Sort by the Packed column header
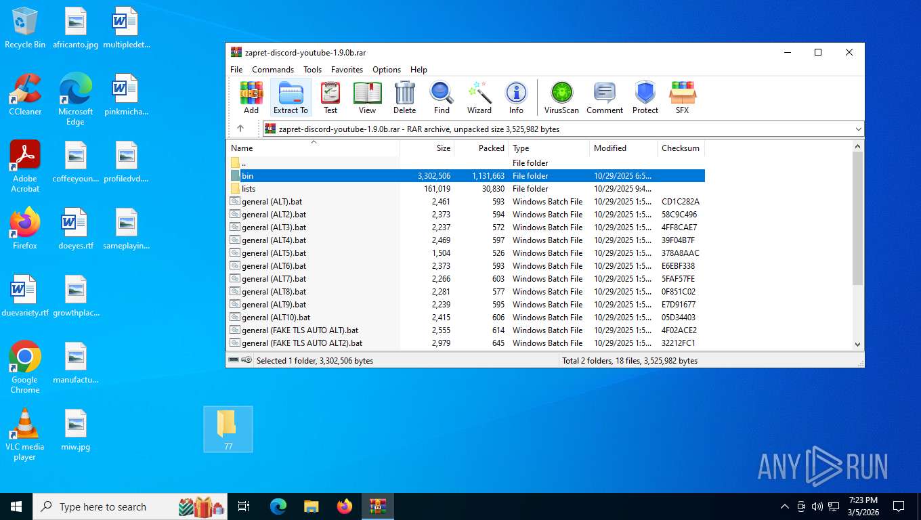The height and width of the screenshot is (520, 921). [481, 148]
